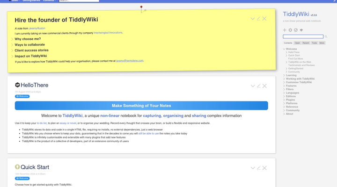Click the graduation cap icon in sidebar
Screen dimensions: 337x187
coord(301,30)
